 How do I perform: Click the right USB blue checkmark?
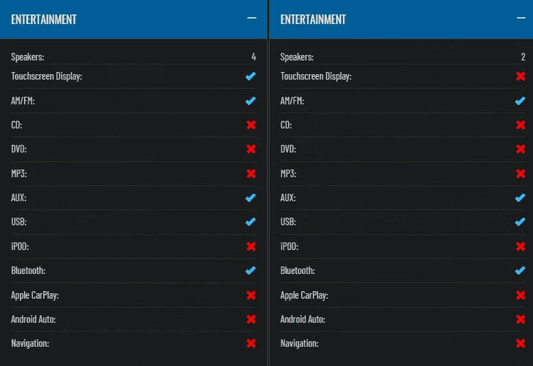coord(520,222)
